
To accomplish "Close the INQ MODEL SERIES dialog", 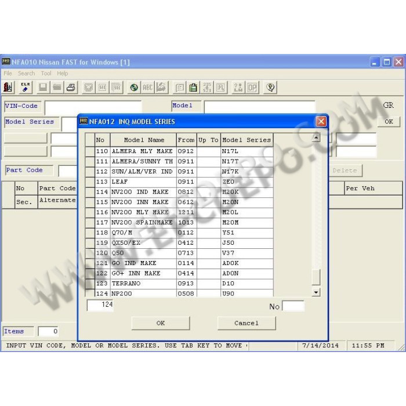I will point(321,121).
